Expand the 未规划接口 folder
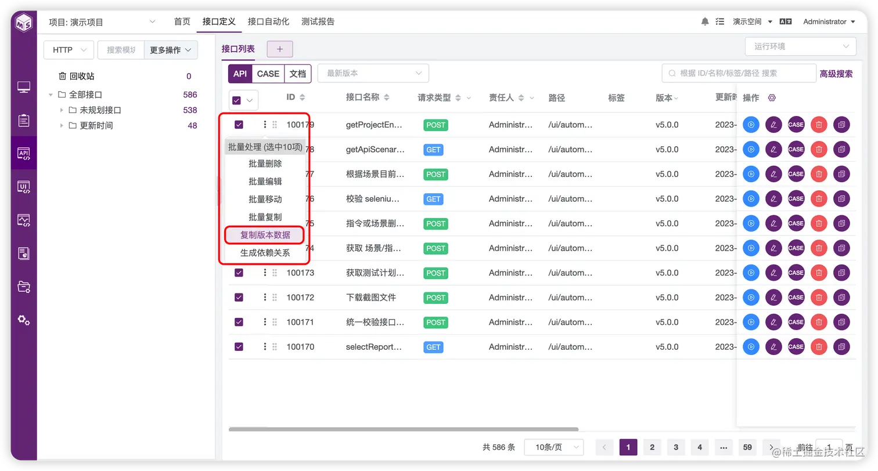 (62, 110)
